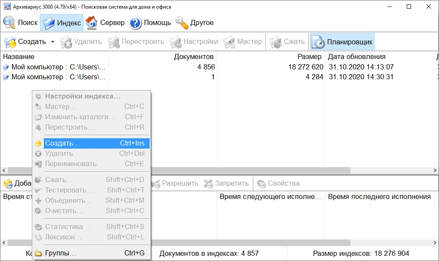Open the Другое section
439x261 pixels.
195,23
